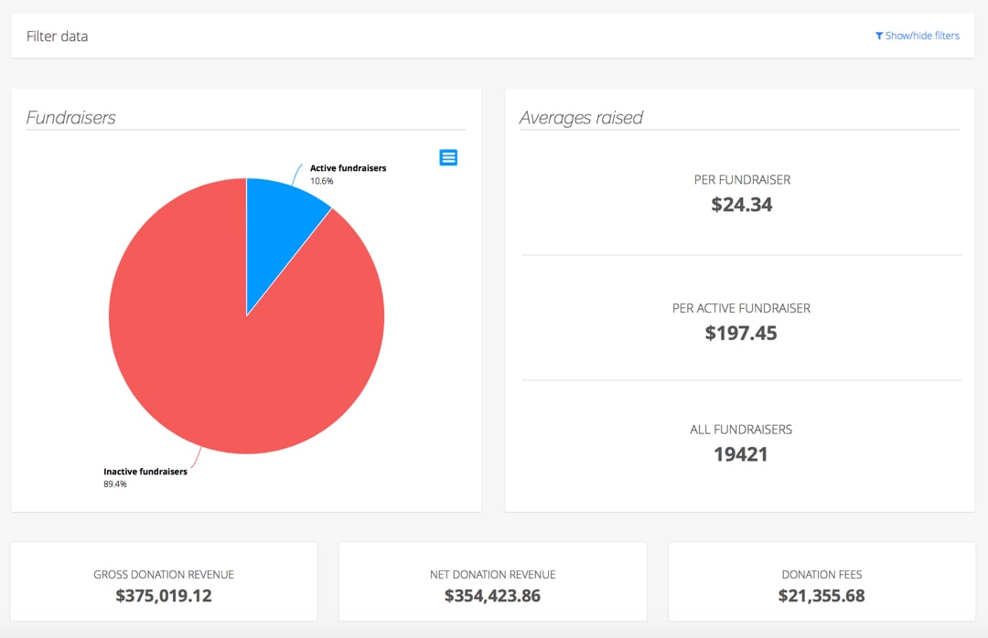Click the All Fundraisers count 19421
Viewport: 988px width, 638px height.
[x=741, y=454]
